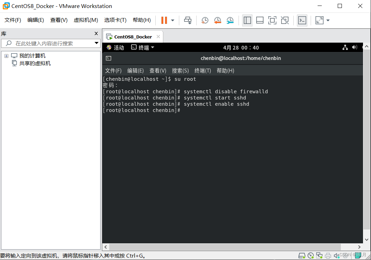Open terminal 帮助(H) menu

[x=225, y=71]
